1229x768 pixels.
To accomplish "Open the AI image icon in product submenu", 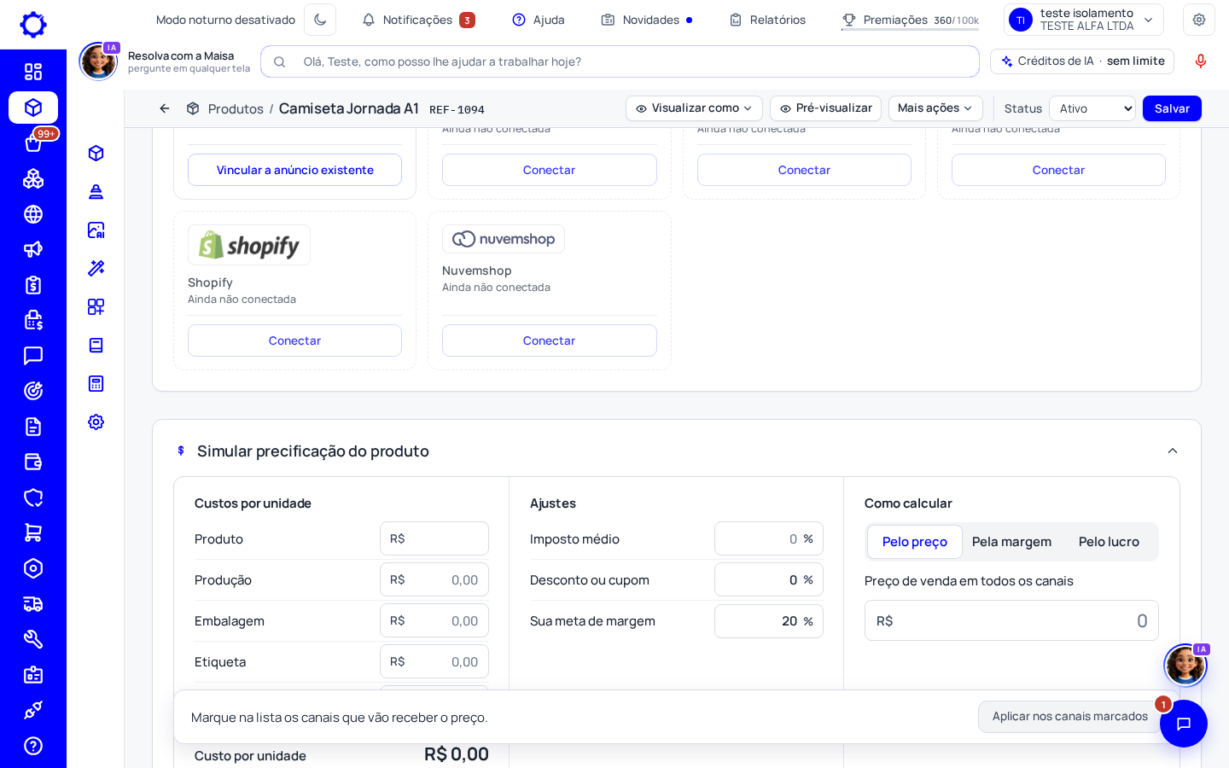I will point(96,230).
